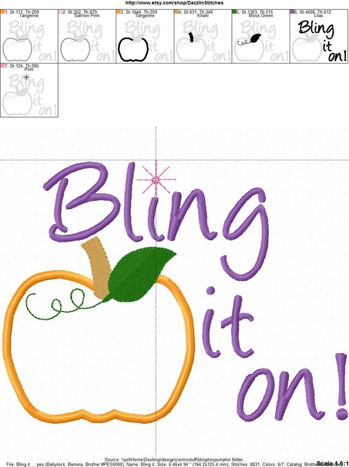Click the salmon pink swatch for step 2
Viewport: 349px width, 467px height.
tap(61, 12)
